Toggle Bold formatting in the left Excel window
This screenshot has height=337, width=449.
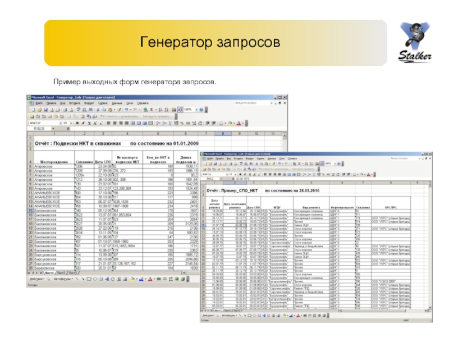click(x=77, y=123)
